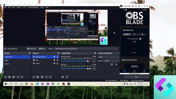Select Scene 2 in Scenes list

tap(17, 64)
